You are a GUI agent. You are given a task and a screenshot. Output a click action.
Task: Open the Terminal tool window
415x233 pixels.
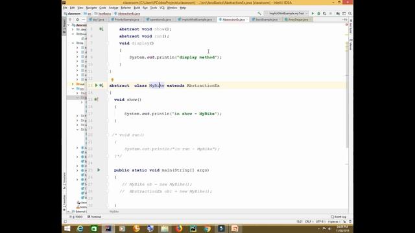pos(95,217)
